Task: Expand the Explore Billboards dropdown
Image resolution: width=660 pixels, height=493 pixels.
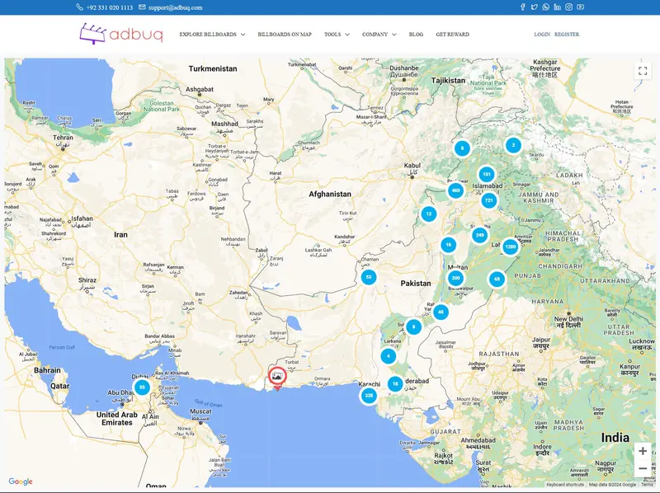Action: pyautogui.click(x=212, y=35)
